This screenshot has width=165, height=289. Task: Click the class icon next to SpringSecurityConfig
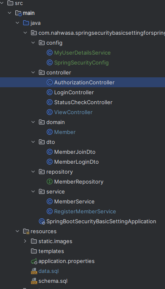pos(49,63)
